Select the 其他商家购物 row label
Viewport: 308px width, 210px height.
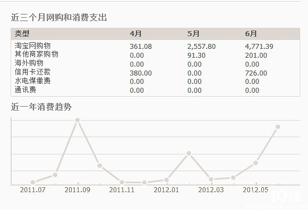point(36,54)
